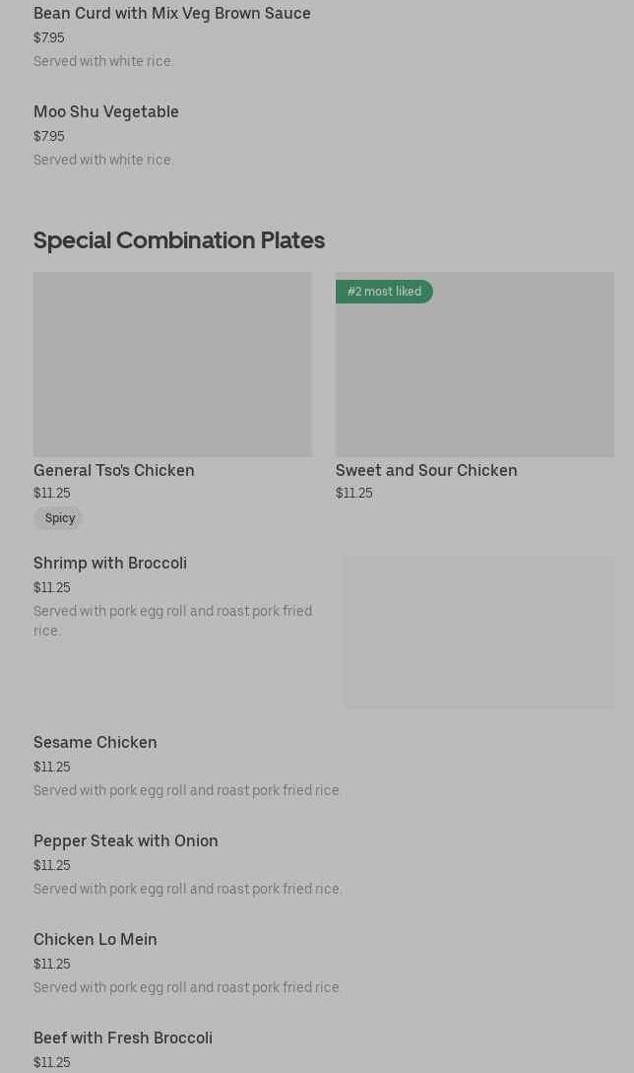Select the Moo Shu Vegetable dish
The image size is (634, 1073).
[x=106, y=112]
